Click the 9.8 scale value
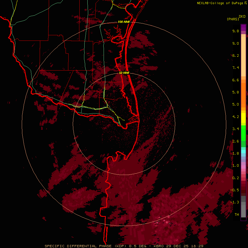The image size is (248, 248). 236,31
